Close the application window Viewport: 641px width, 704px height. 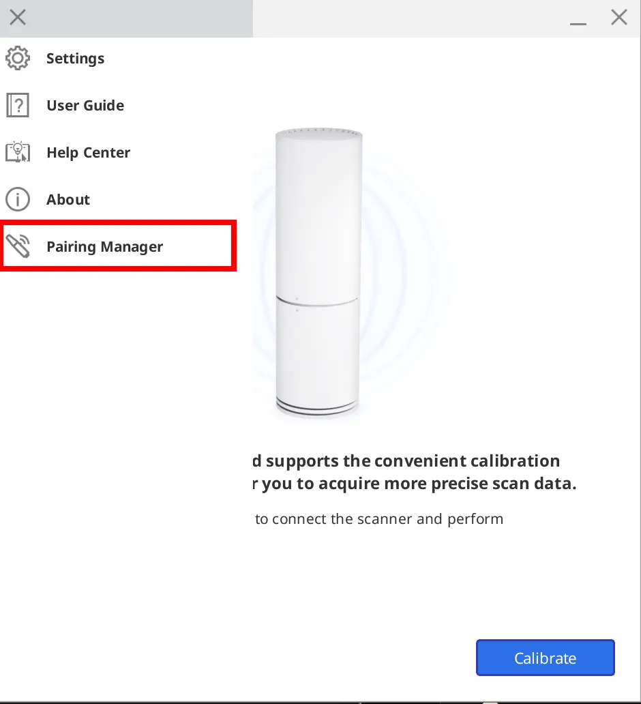(619, 18)
